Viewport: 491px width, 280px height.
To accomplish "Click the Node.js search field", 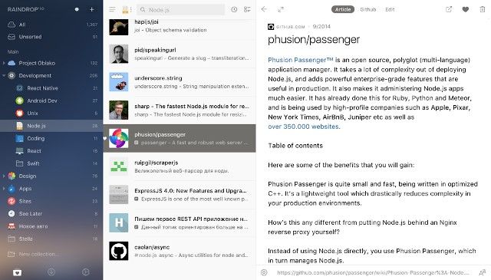I will click(x=181, y=10).
